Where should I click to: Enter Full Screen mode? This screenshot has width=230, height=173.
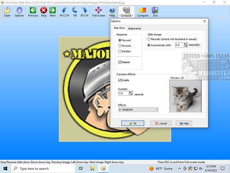pos(99,10)
